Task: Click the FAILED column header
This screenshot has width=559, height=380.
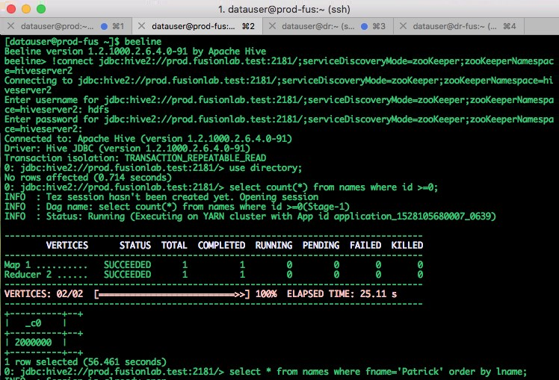Action: coord(365,246)
